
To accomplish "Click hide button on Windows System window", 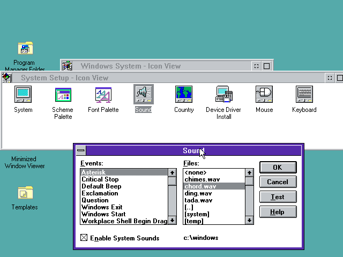I will pos(256,66).
